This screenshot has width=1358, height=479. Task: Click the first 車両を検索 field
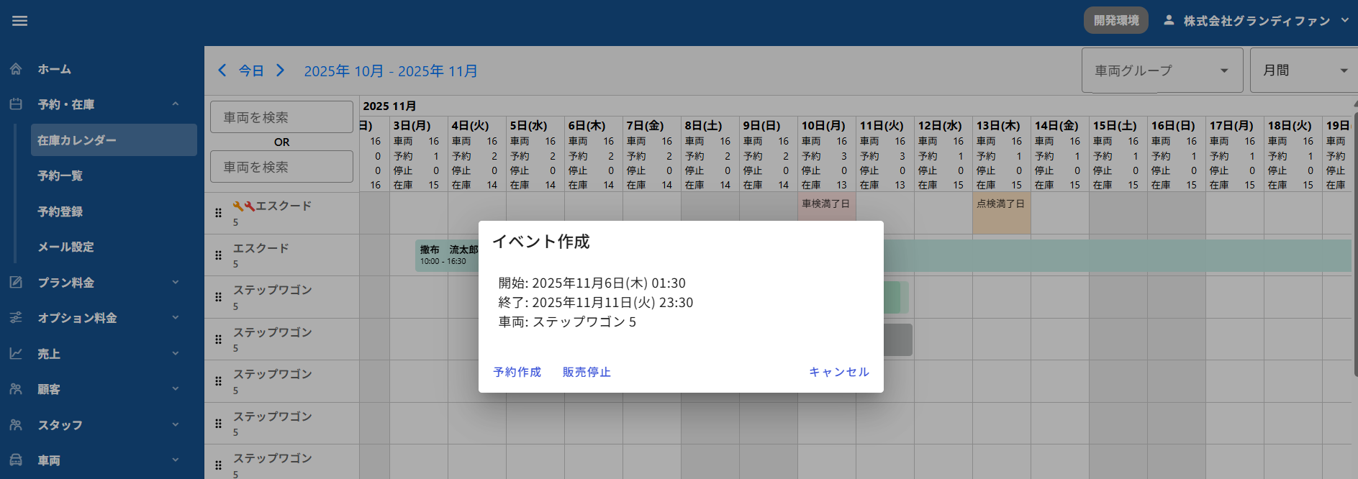tap(281, 117)
